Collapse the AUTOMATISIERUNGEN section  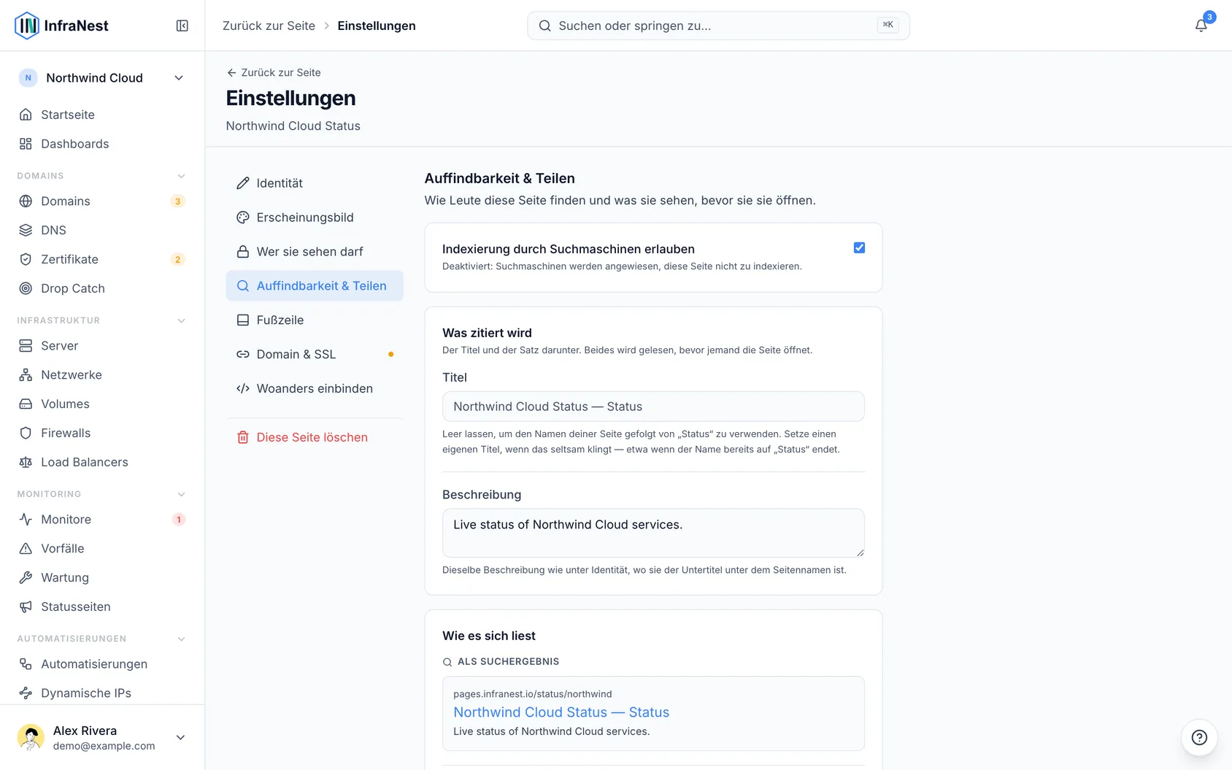click(x=181, y=639)
